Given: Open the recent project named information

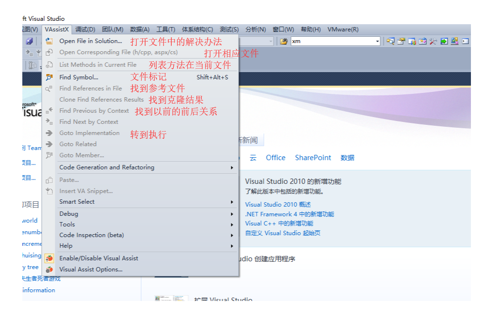Looking at the screenshot, I should [39, 290].
